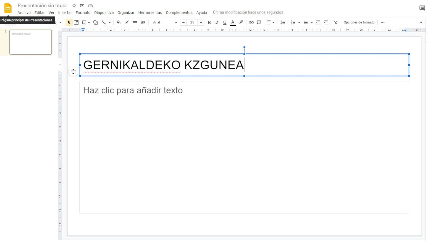The height and width of the screenshot is (241, 428).
Task: Apply a bulleted list
Action: coord(306,22)
